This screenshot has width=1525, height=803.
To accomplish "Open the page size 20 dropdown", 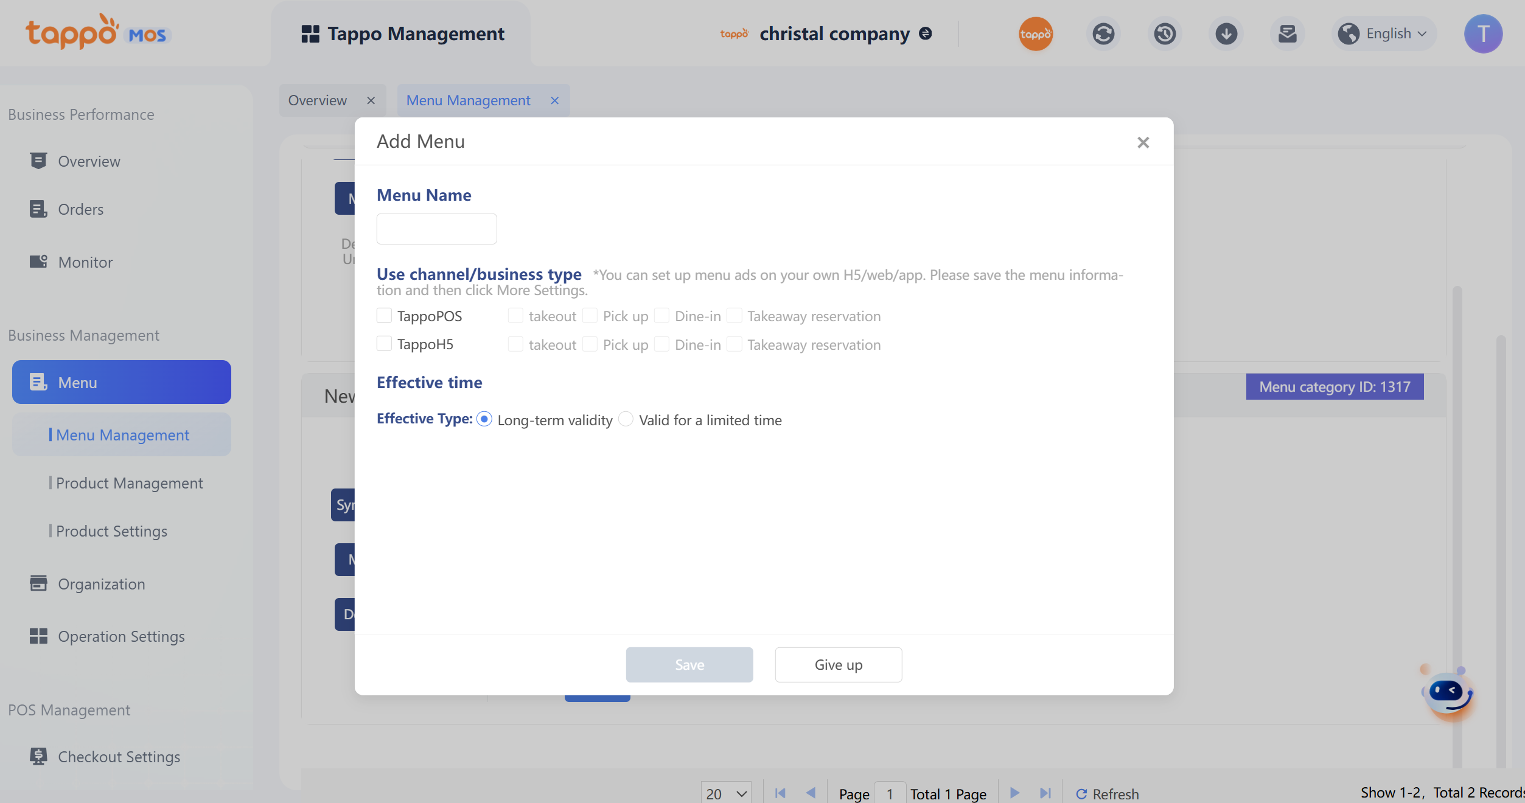I will click(726, 793).
